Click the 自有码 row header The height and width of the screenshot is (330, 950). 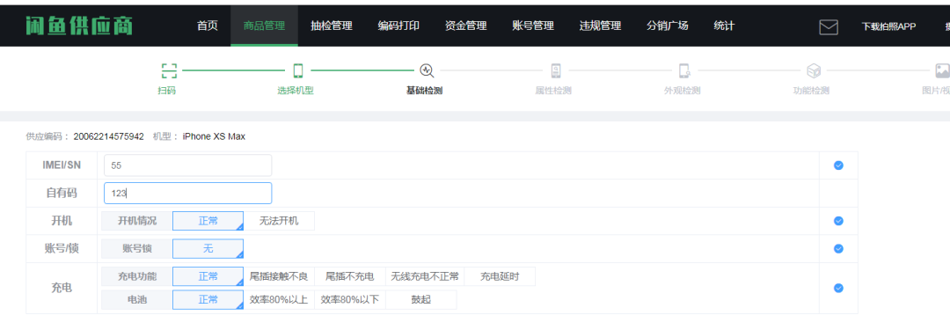tap(62, 193)
